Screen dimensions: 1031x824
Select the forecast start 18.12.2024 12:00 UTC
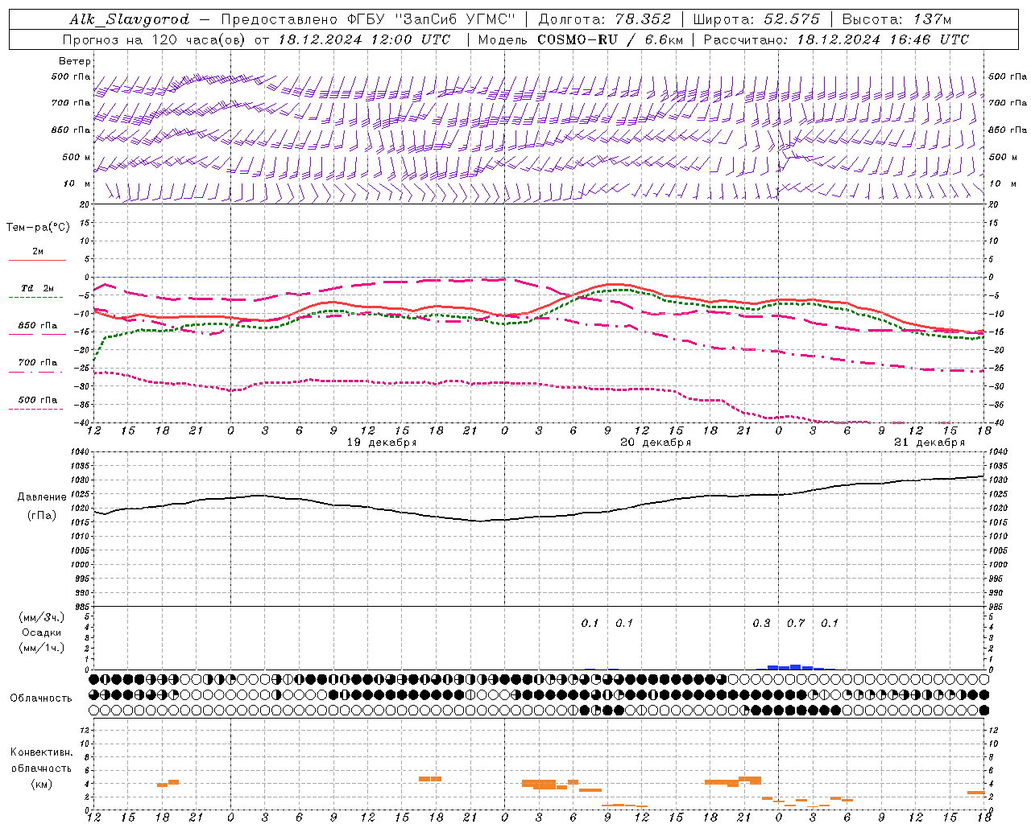[x=365, y=39]
